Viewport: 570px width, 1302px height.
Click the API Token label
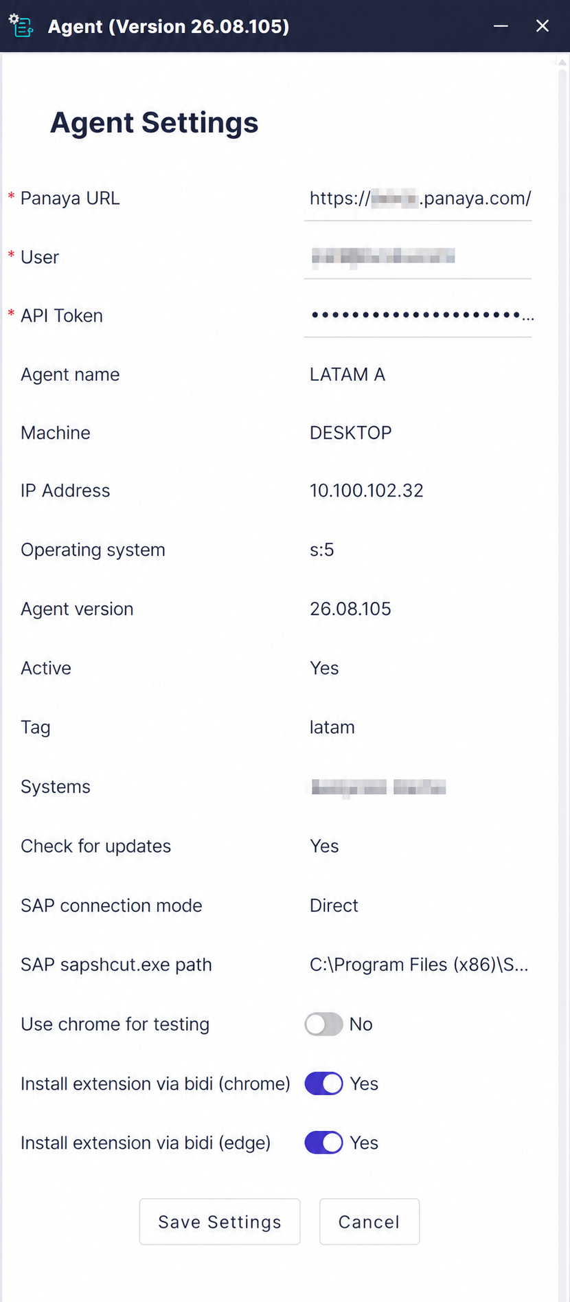[x=62, y=316]
